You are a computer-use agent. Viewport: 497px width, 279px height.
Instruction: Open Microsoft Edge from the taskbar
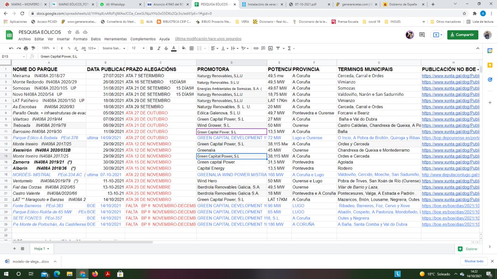click(x=57, y=274)
